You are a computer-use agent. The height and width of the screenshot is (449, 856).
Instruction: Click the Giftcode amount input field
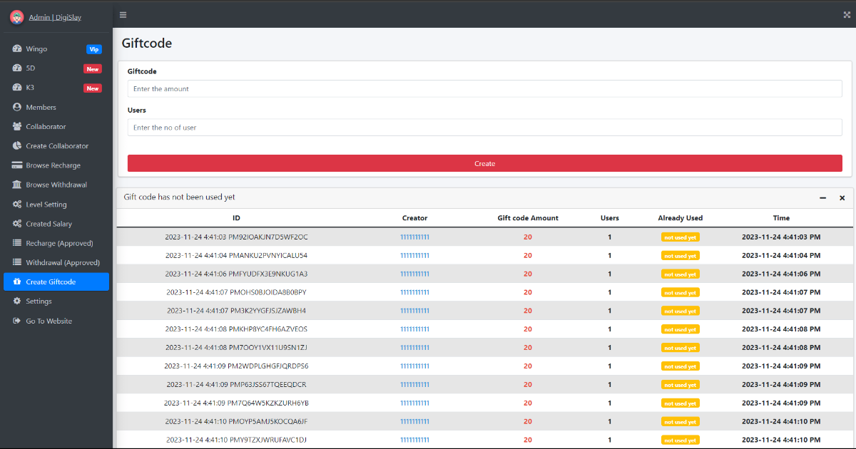pos(484,89)
